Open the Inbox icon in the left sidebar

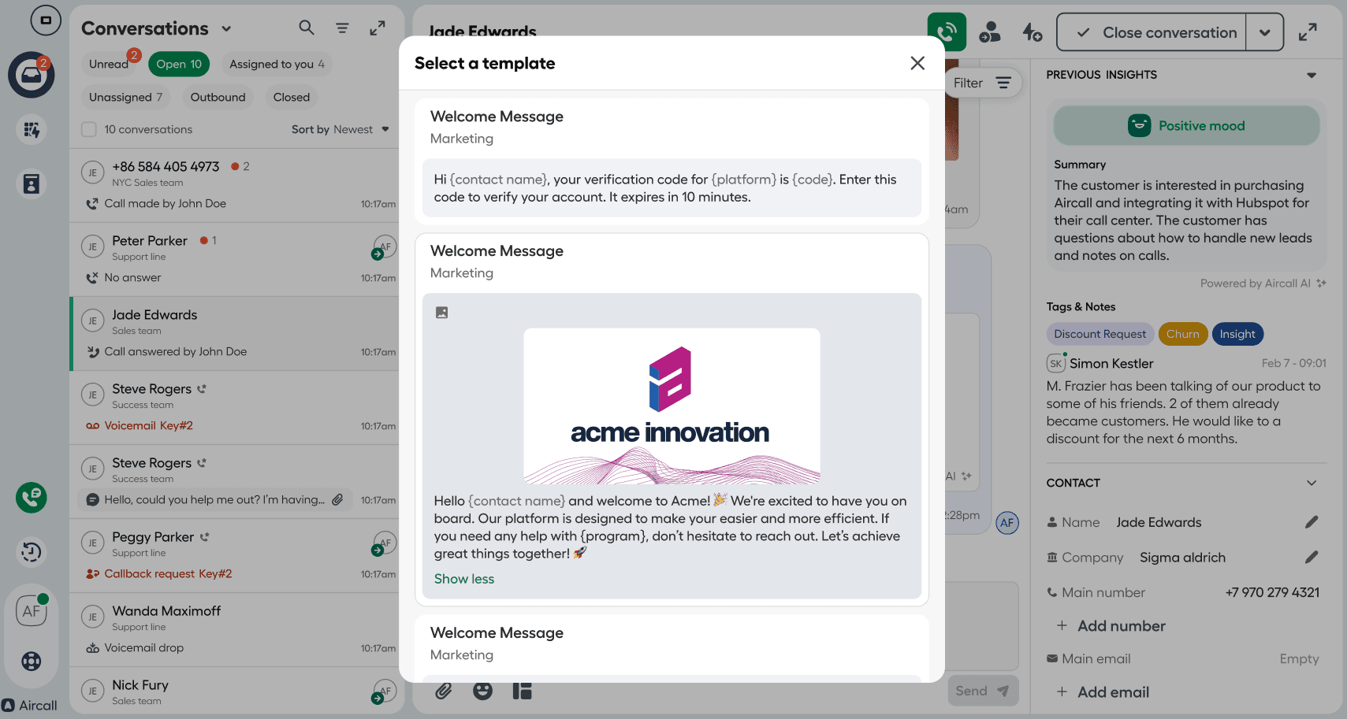[32, 76]
